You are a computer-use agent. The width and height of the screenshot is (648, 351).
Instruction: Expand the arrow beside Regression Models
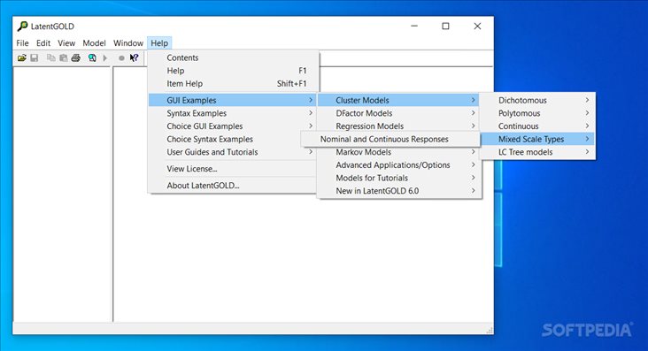click(x=474, y=126)
